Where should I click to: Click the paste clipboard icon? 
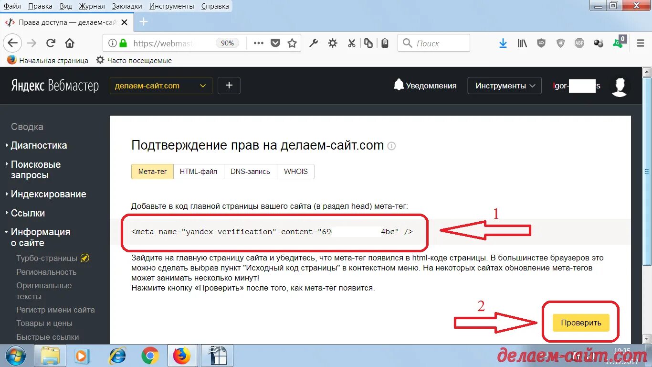(385, 43)
